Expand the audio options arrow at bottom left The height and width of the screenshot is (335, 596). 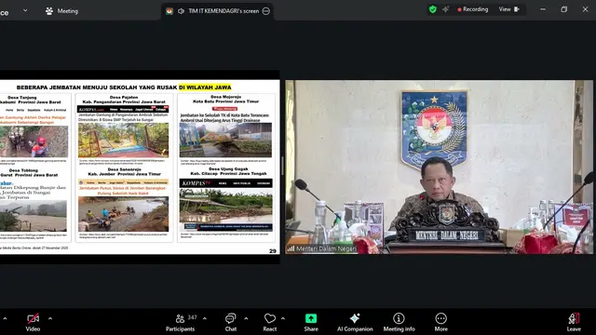pyautogui.click(x=5, y=318)
